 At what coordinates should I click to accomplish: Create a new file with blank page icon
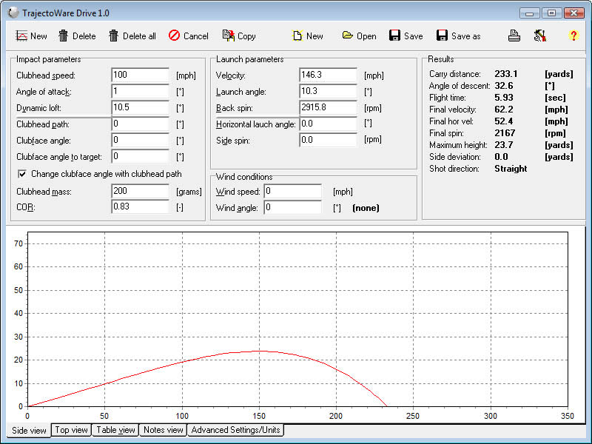point(297,36)
